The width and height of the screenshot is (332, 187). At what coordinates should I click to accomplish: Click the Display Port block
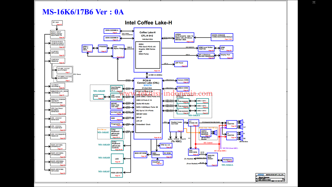click(x=226, y=56)
